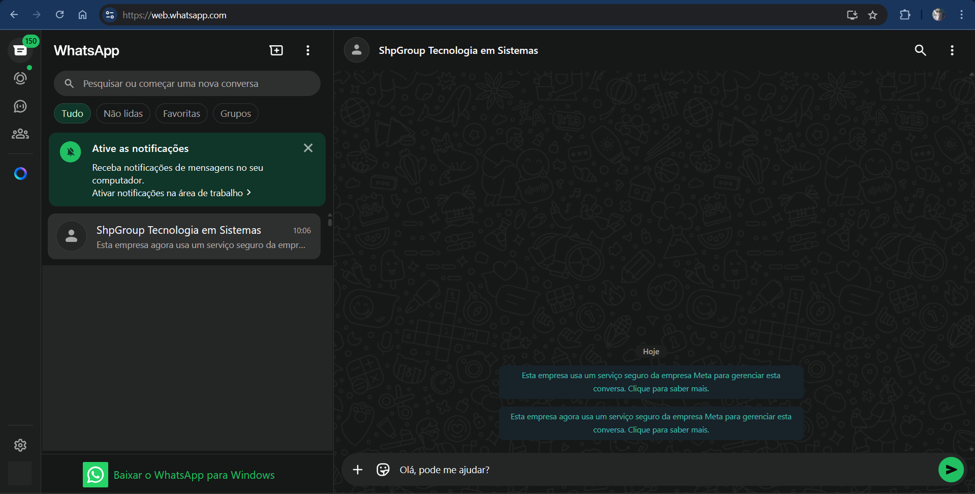Filter chats by Não lidas
The height and width of the screenshot is (494, 975).
pyautogui.click(x=123, y=113)
